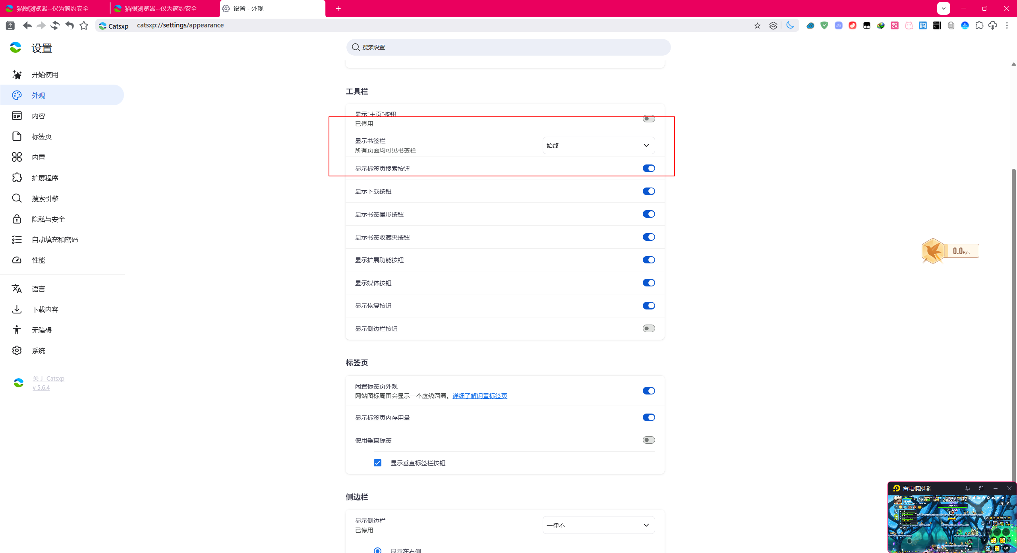Click 关于 Catsxp link
Image resolution: width=1017 pixels, height=553 pixels.
(x=48, y=379)
